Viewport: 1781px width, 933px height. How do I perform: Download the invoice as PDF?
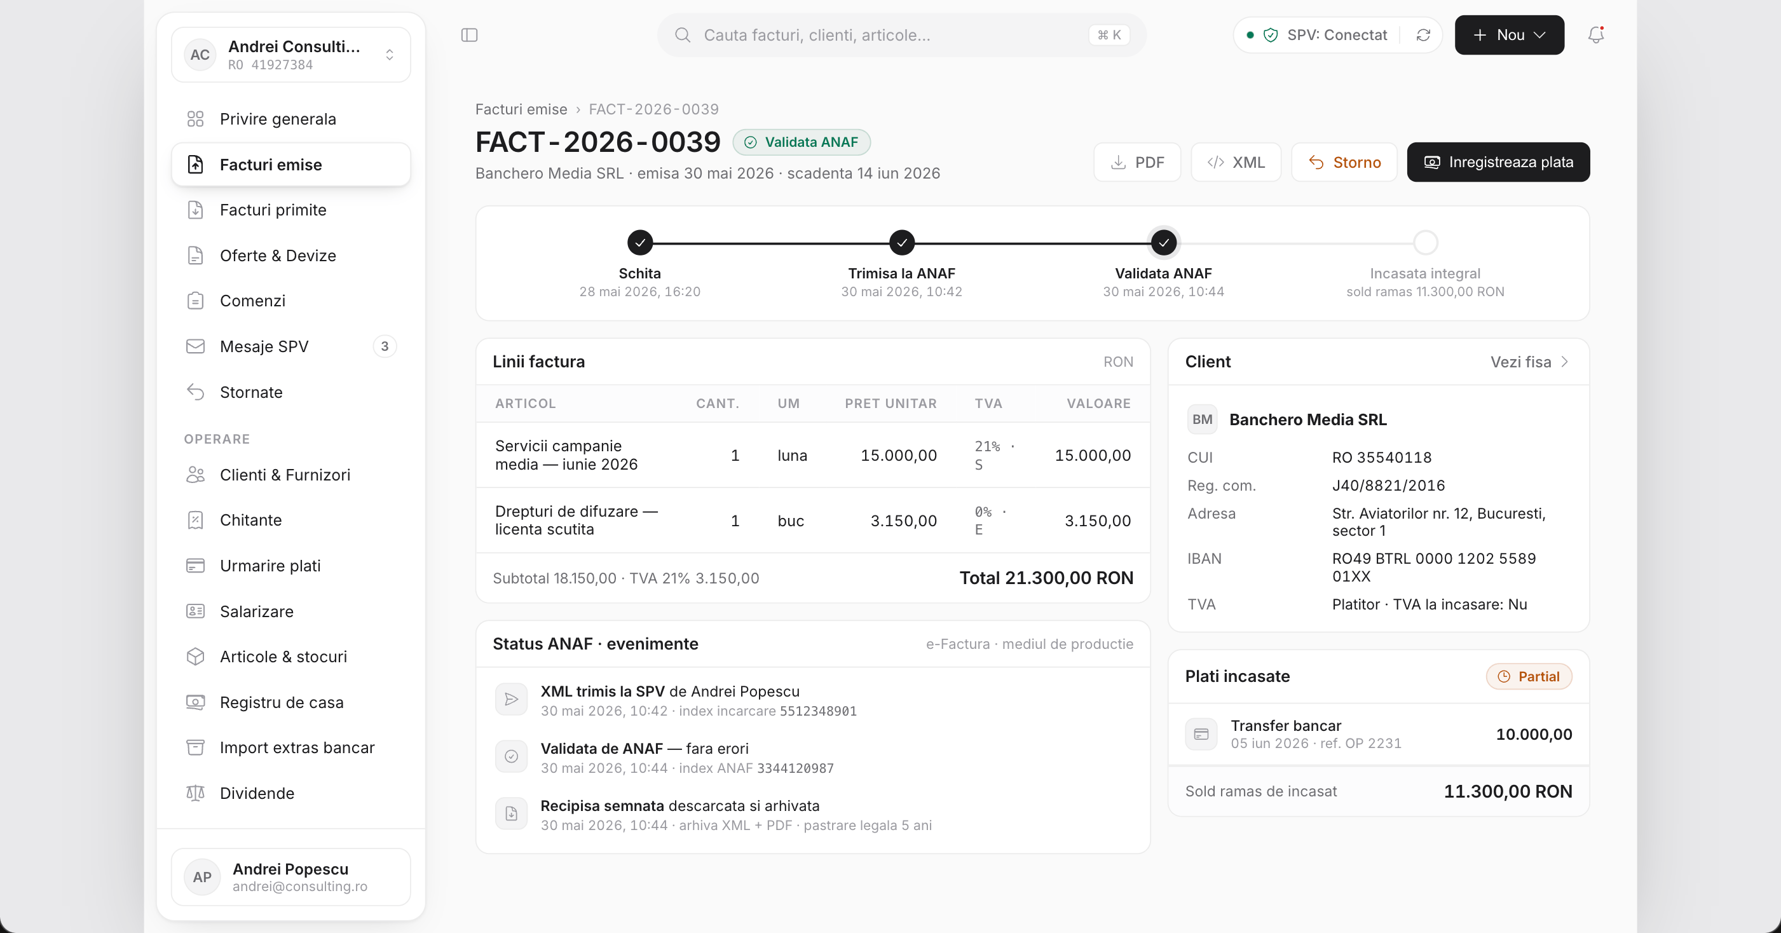1137,163
